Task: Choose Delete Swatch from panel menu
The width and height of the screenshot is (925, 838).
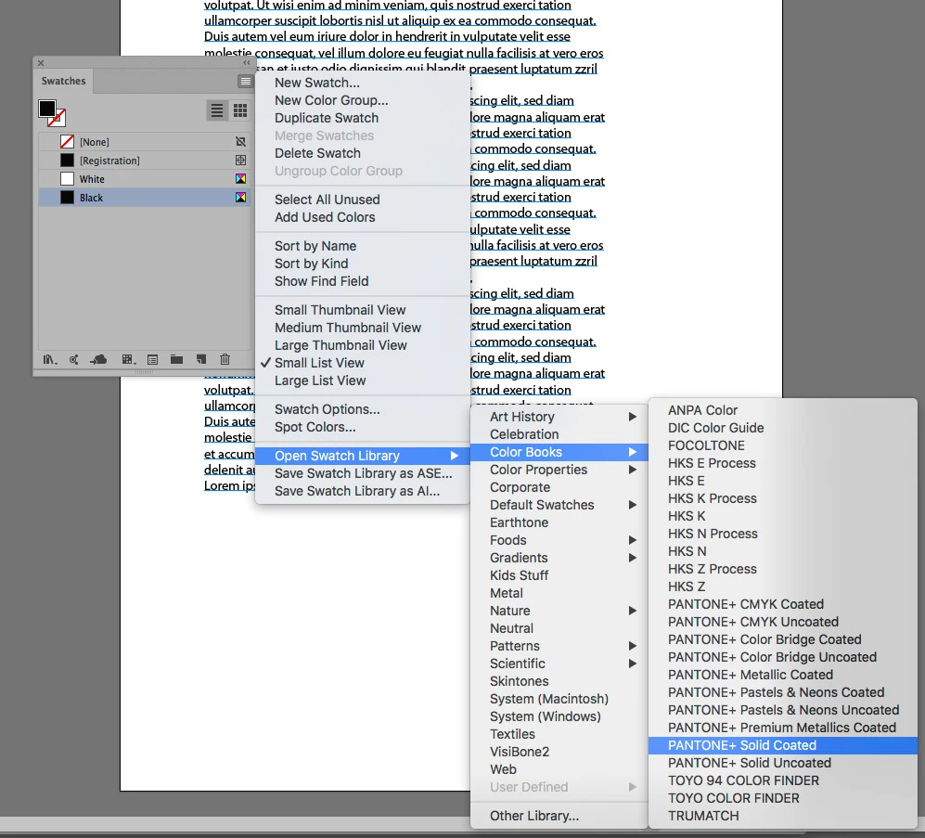Action: 362,153
